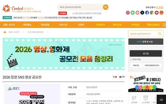Viewport: 166px width, 104px height.
Task: Open the 인기대회.공모전 link
Action: [51, 18]
